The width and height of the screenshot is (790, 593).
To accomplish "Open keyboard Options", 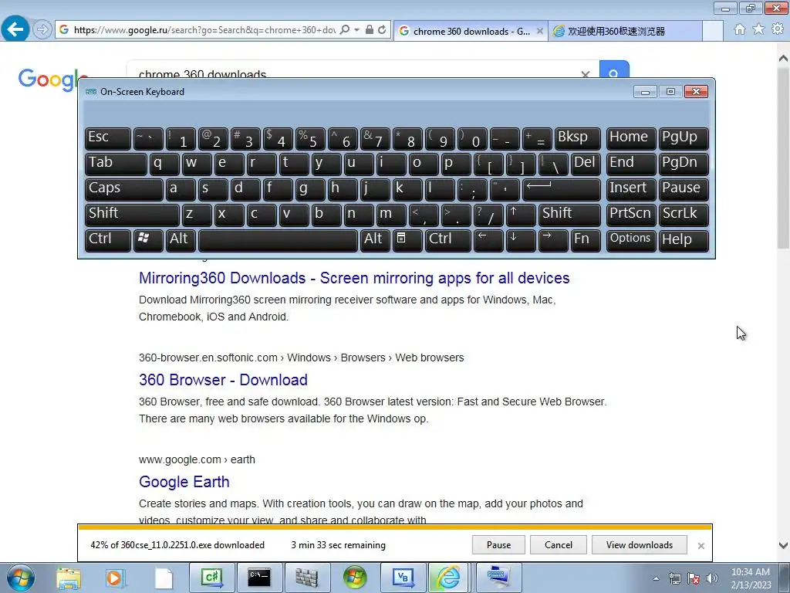I will point(631,239).
